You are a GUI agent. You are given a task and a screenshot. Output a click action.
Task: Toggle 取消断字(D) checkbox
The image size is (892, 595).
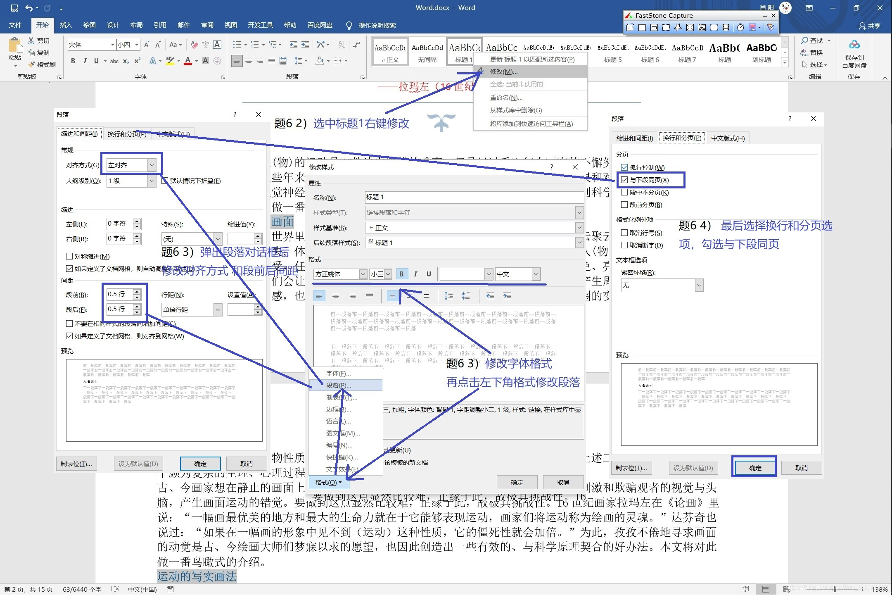point(624,245)
